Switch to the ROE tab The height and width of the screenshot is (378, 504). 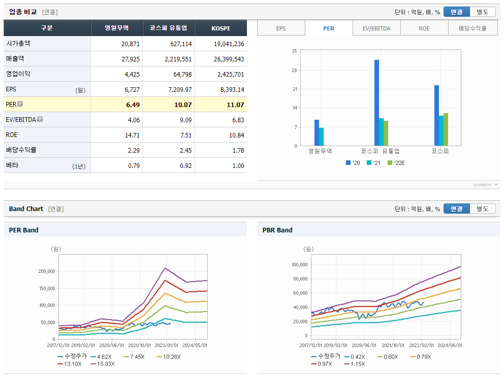(424, 29)
